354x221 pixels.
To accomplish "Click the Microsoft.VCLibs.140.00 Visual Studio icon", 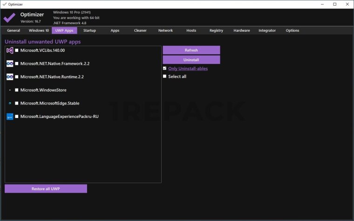I will click(x=10, y=50).
